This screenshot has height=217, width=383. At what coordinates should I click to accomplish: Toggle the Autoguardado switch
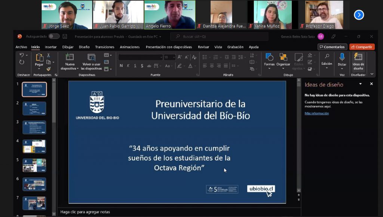54,36
